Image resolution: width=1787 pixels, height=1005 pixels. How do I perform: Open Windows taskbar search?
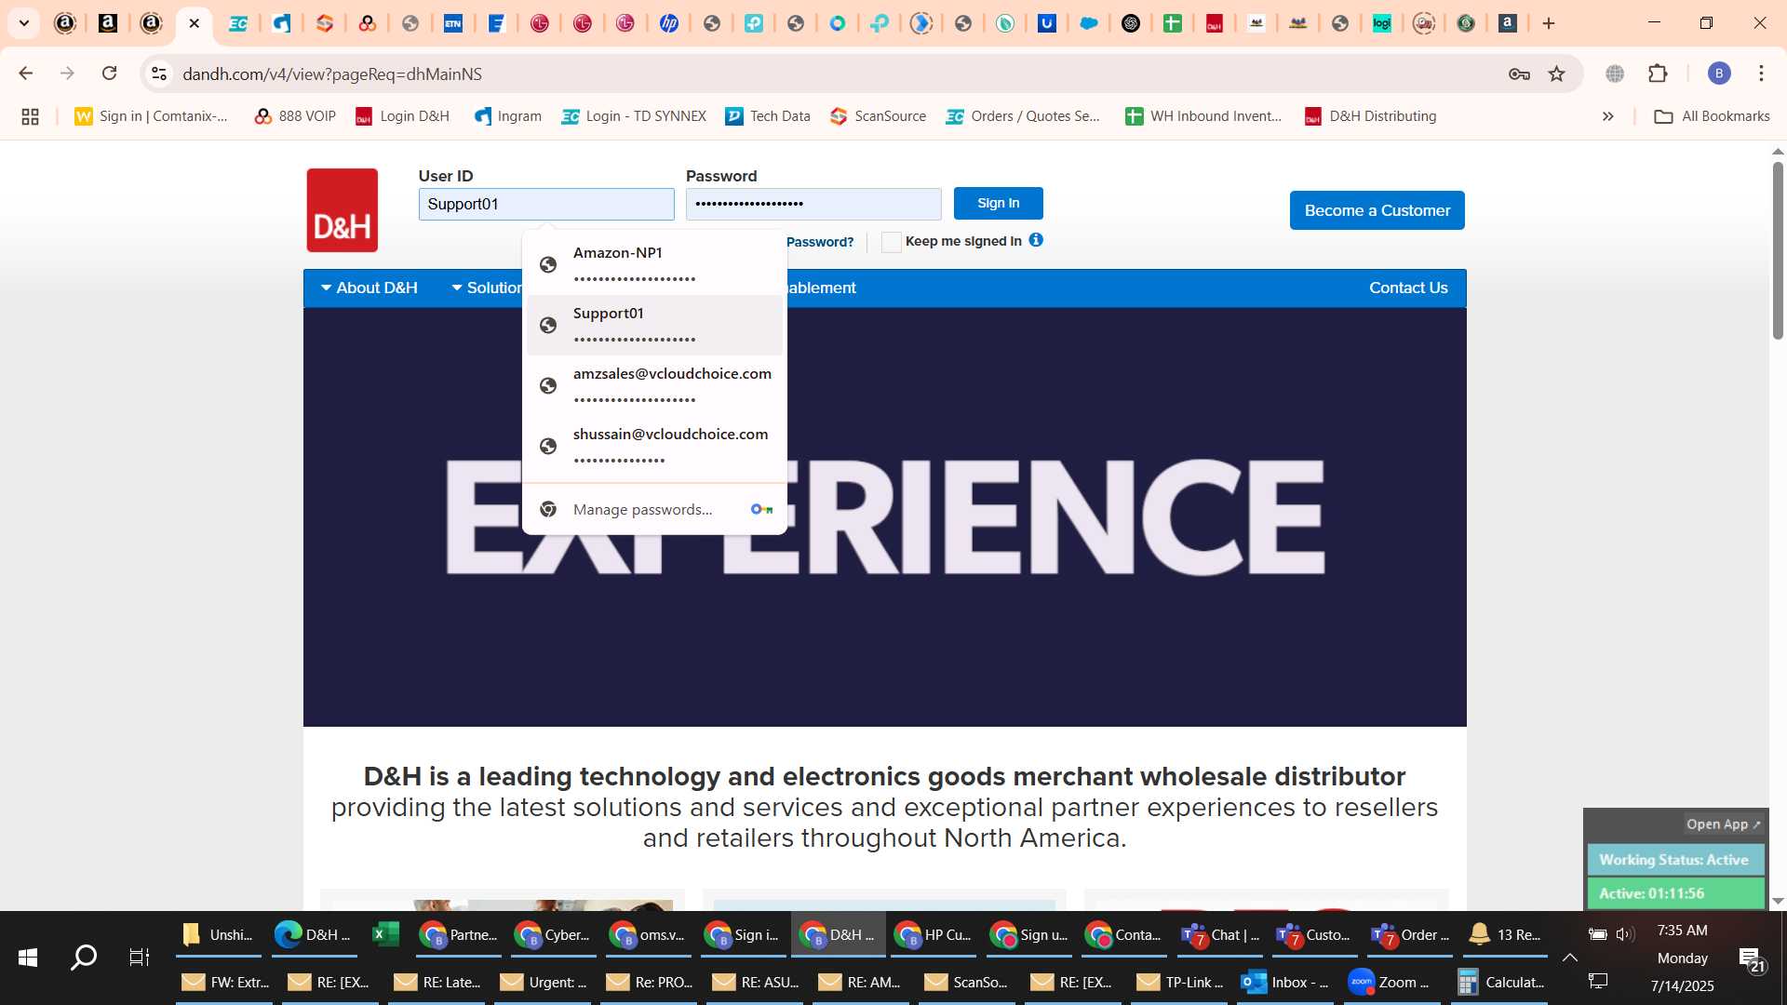(84, 957)
